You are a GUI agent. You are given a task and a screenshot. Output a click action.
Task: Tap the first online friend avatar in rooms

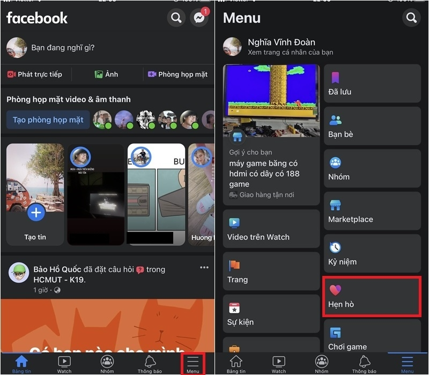click(x=102, y=119)
